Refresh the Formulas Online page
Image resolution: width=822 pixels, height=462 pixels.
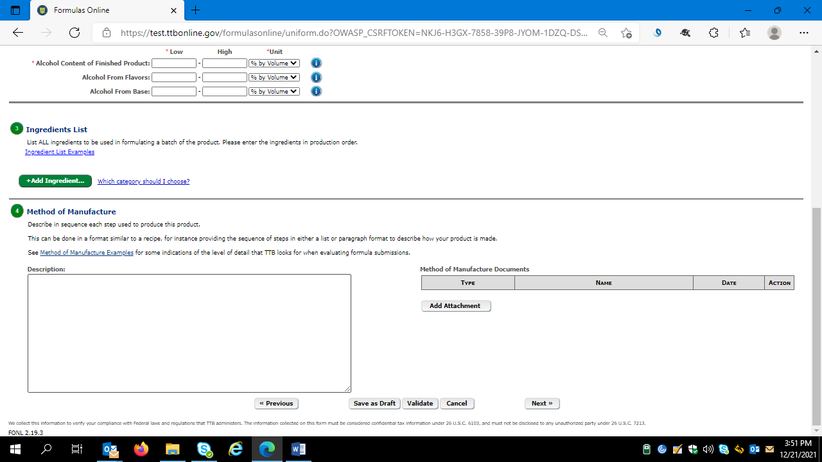pyautogui.click(x=74, y=33)
